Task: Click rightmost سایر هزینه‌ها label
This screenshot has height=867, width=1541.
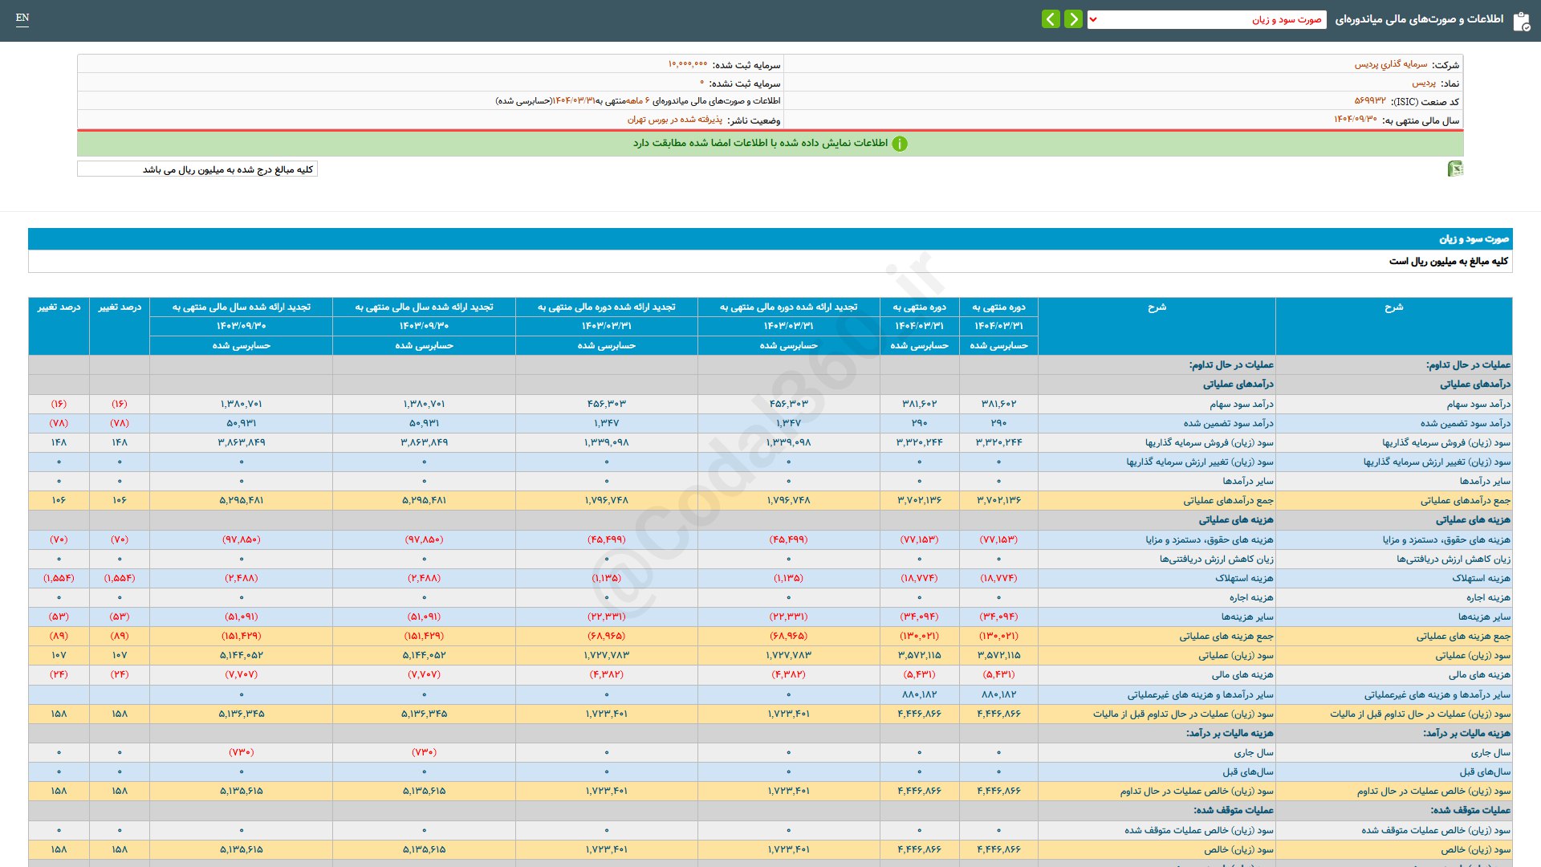Action: [x=1484, y=617]
